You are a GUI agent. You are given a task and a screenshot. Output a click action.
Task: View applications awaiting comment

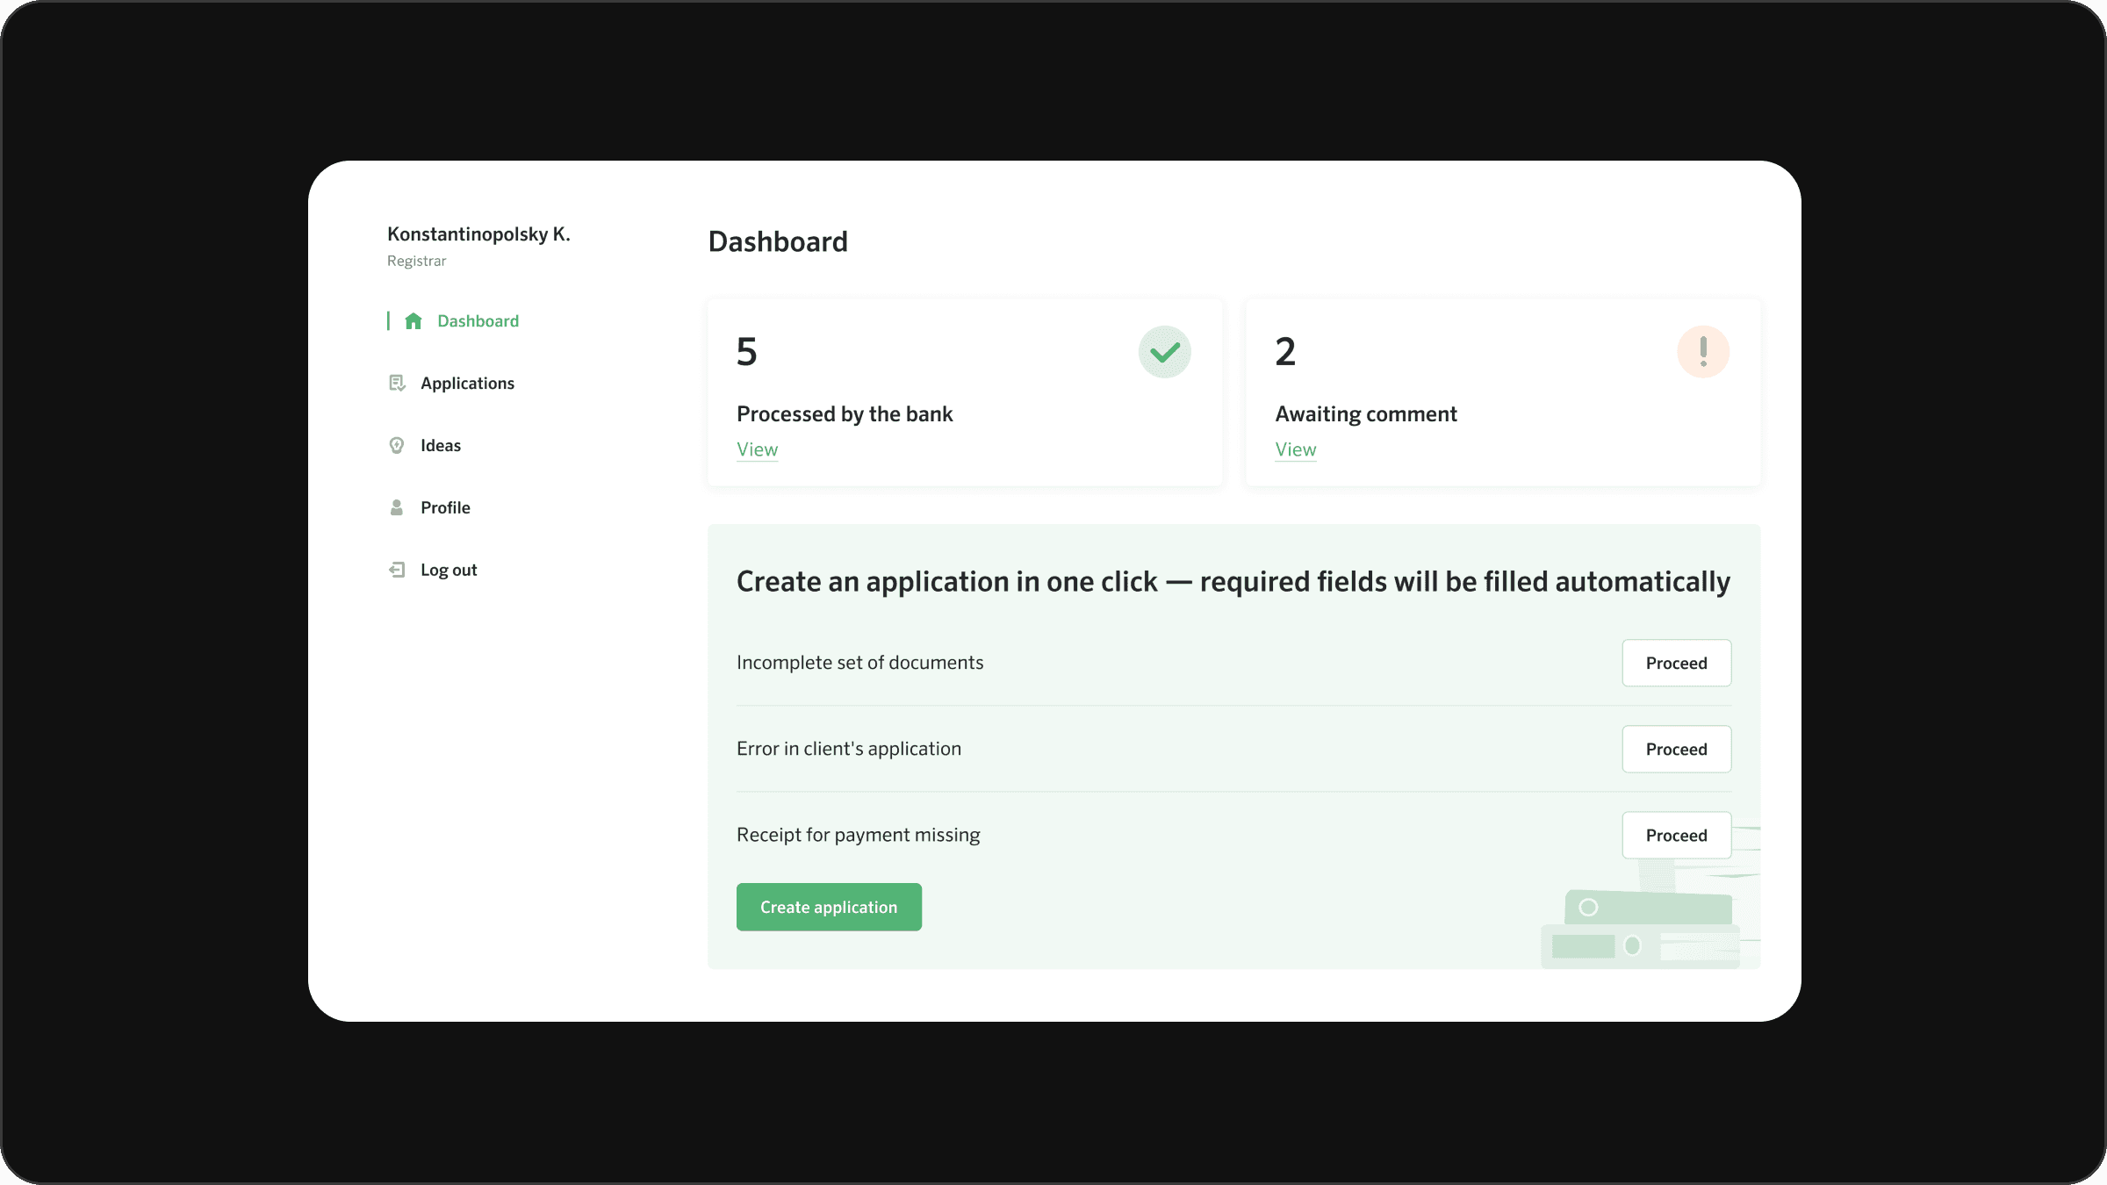click(x=1295, y=449)
